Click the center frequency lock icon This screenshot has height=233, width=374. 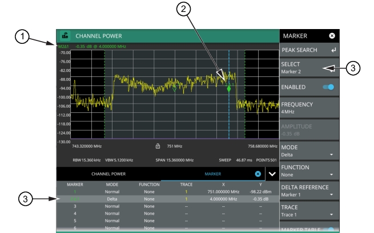pyautogui.click(x=158, y=146)
